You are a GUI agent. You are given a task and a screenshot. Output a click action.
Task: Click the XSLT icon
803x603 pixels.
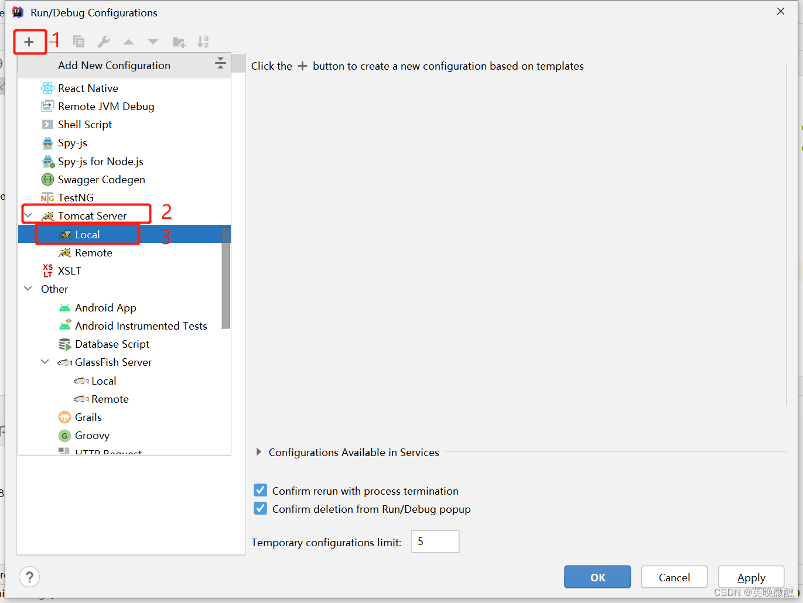coord(47,270)
